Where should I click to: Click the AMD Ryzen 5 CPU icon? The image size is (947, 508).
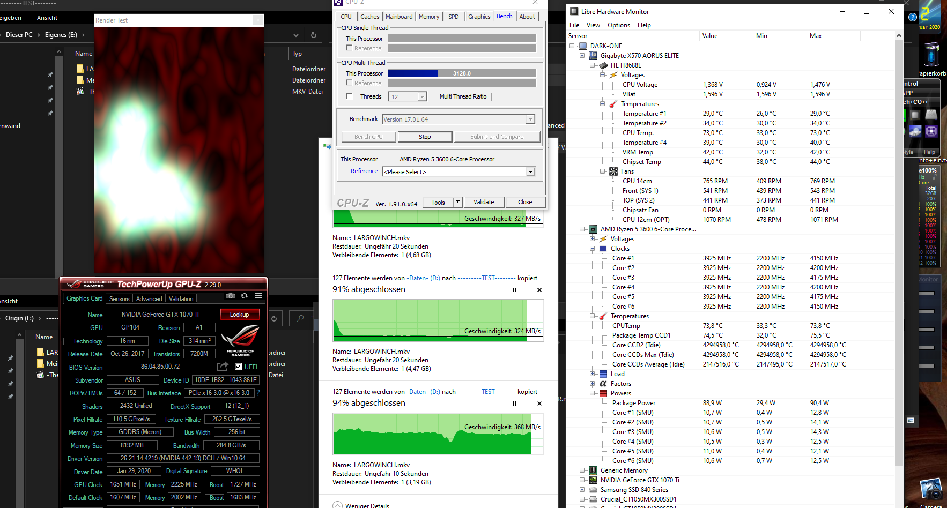click(x=593, y=229)
